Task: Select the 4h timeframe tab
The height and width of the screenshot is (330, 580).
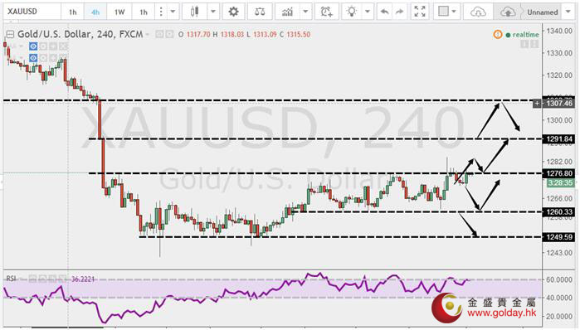Action: [95, 12]
